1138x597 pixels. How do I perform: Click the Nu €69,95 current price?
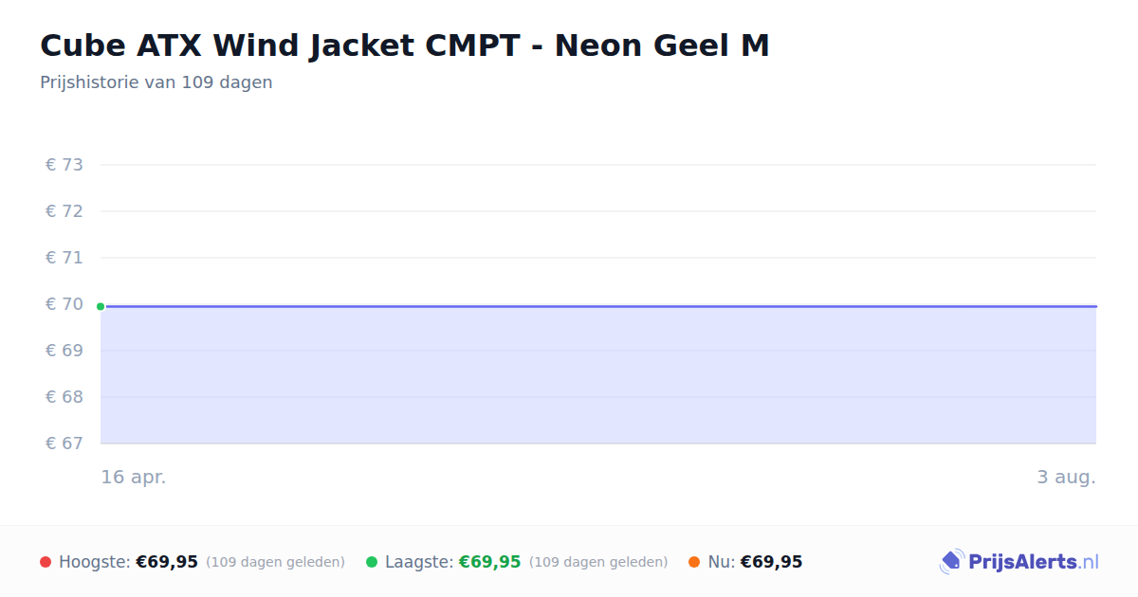click(771, 562)
